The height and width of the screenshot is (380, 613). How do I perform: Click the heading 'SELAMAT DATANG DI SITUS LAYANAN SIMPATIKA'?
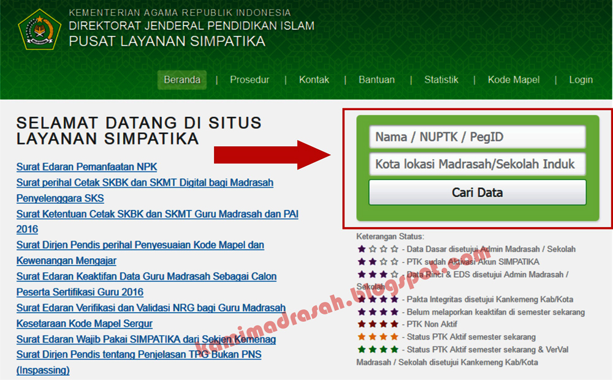click(x=139, y=131)
